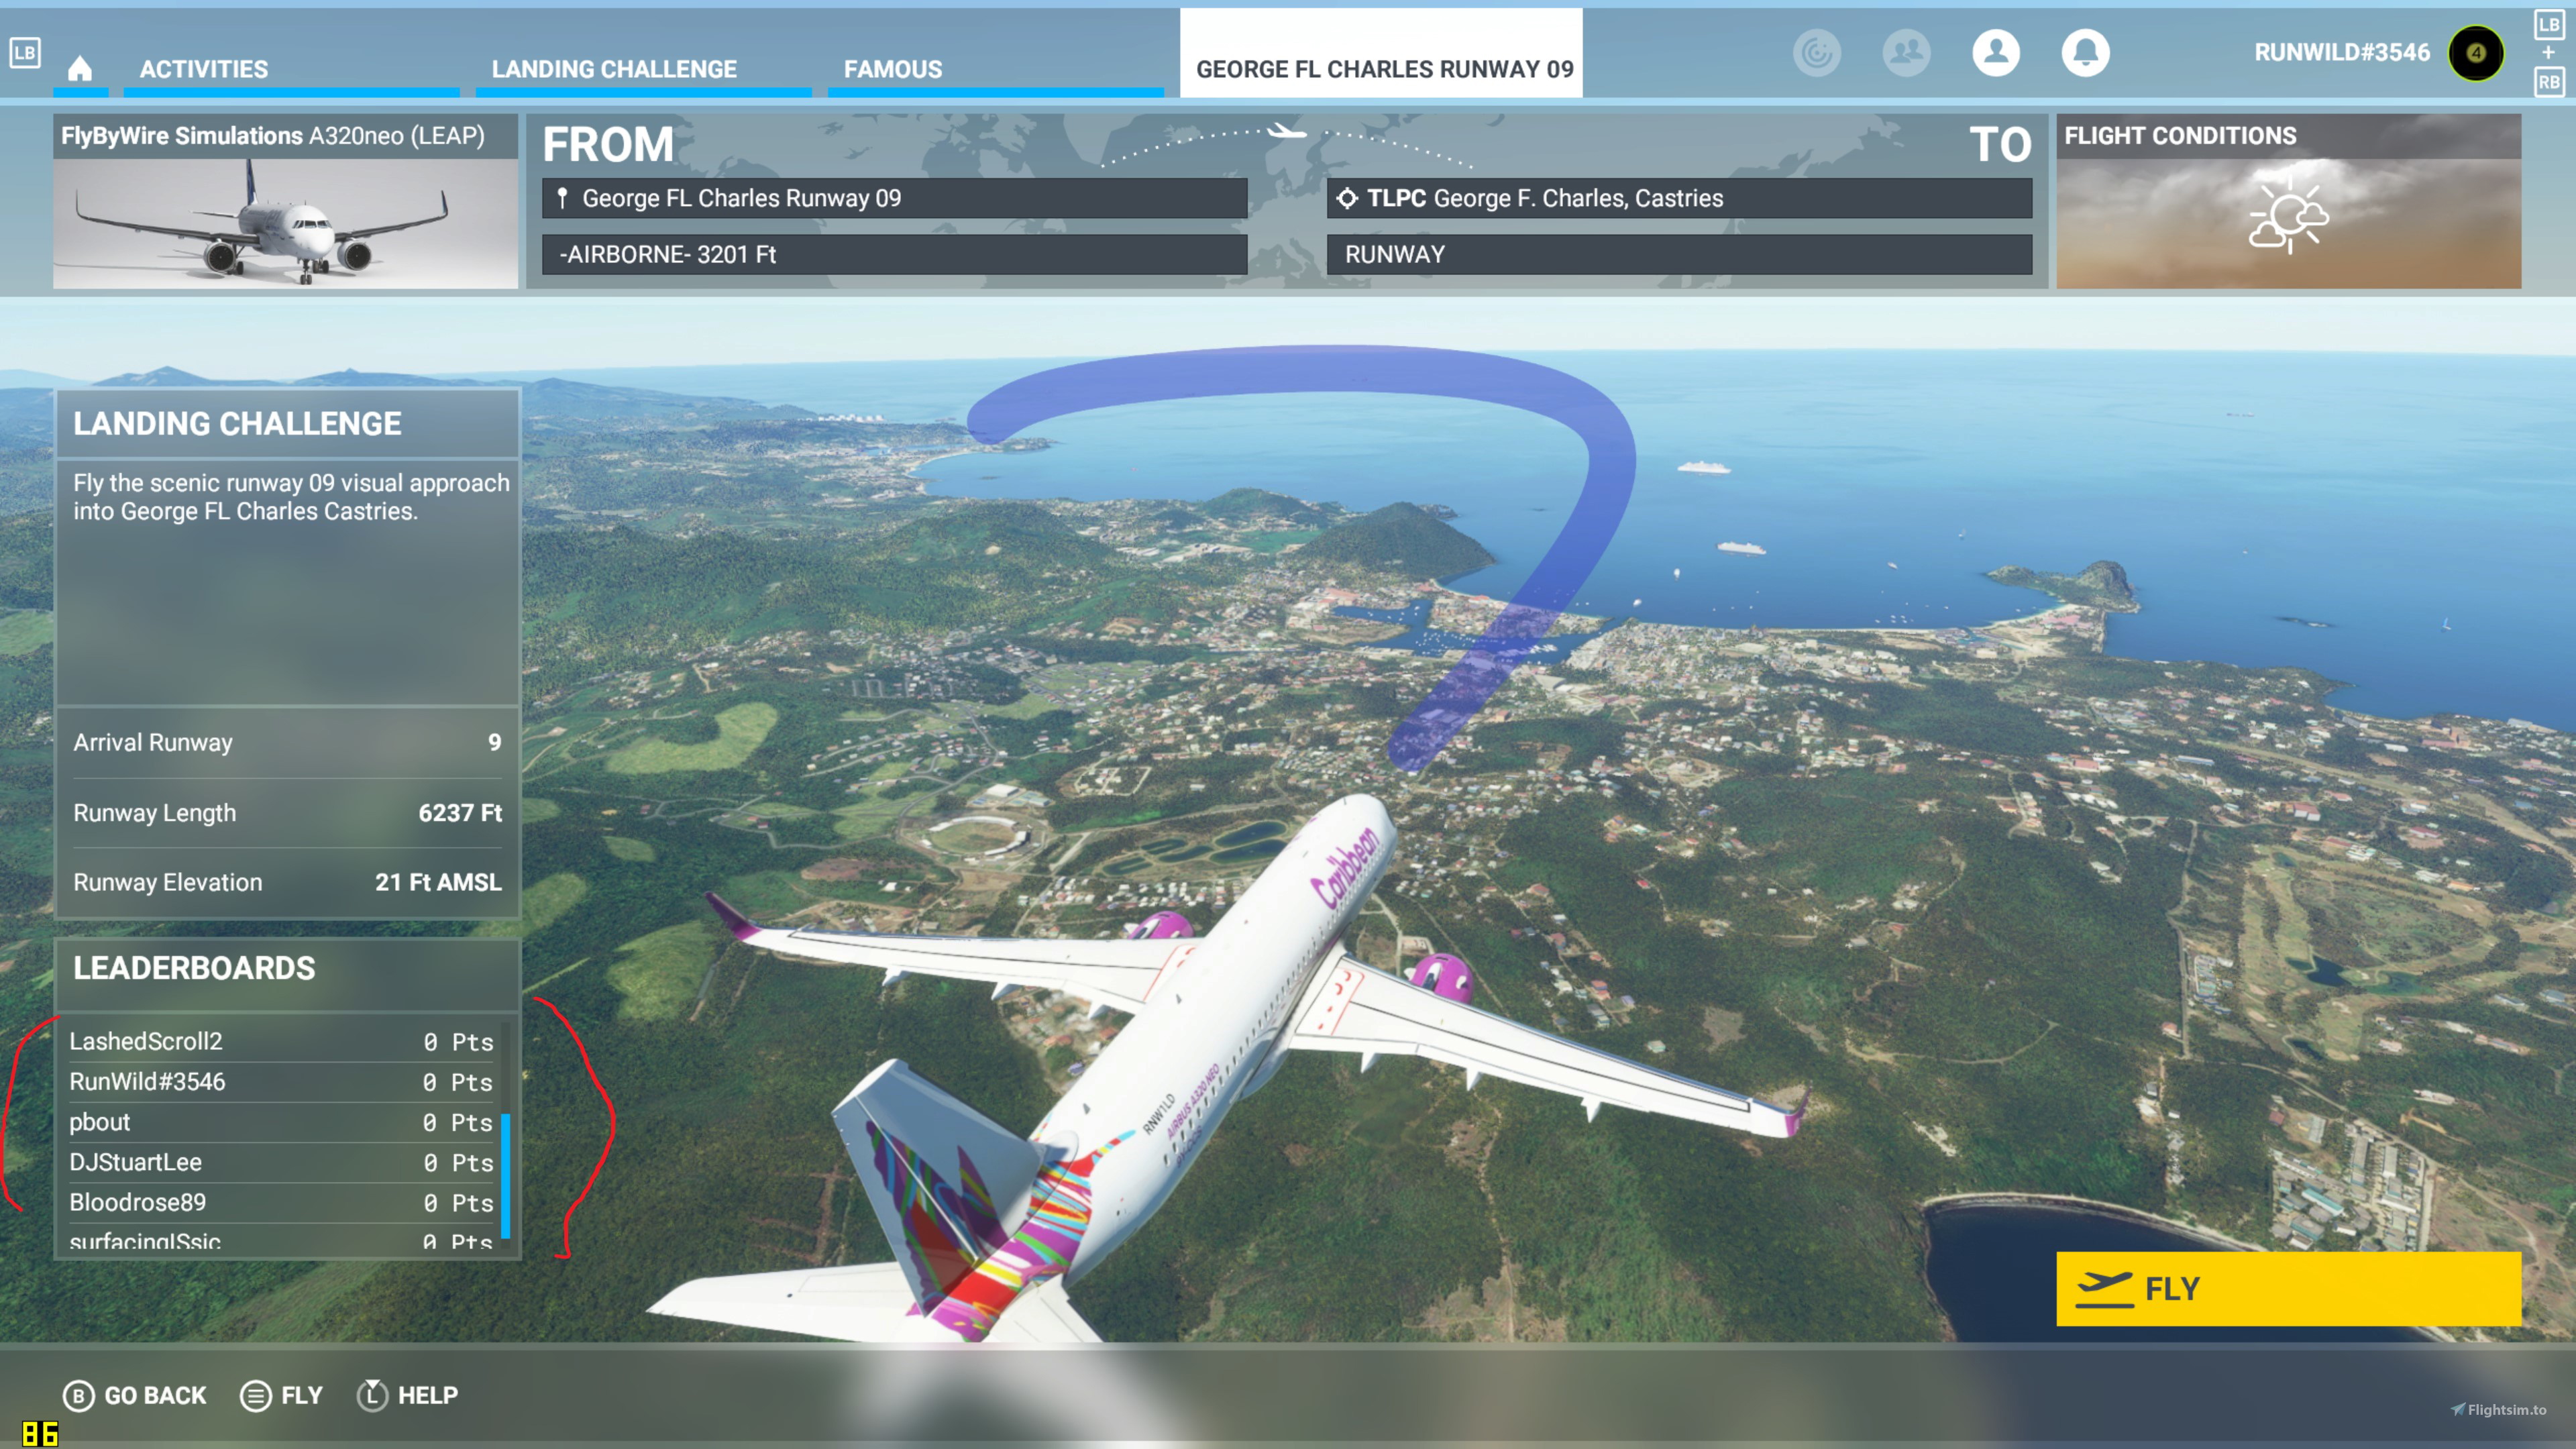Screen dimensions: 2576x1449
Task: Click the TLPC George F. Charles arrival field
Action: coord(1679,198)
